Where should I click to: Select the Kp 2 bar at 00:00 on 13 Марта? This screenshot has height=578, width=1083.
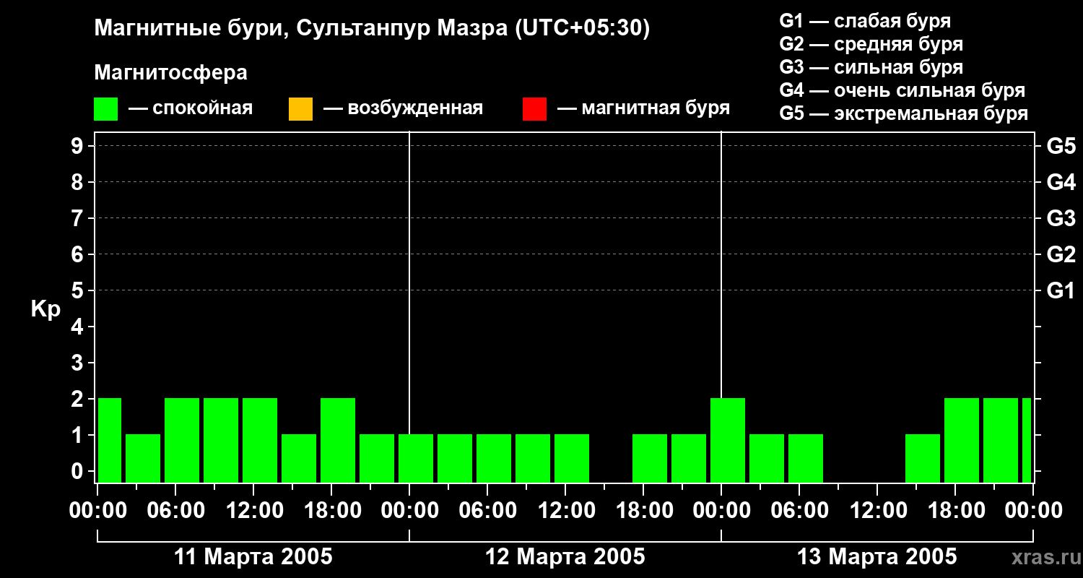click(x=728, y=440)
